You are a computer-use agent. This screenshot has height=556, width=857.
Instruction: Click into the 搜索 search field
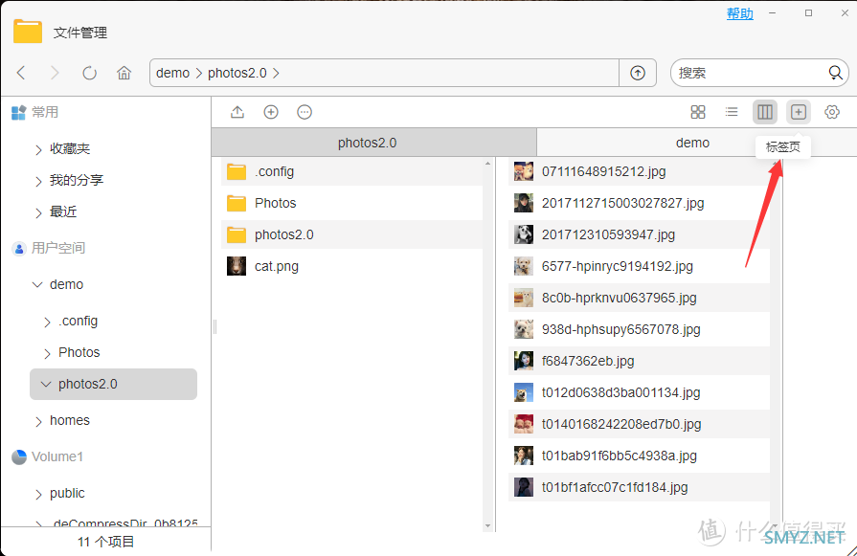pos(750,73)
